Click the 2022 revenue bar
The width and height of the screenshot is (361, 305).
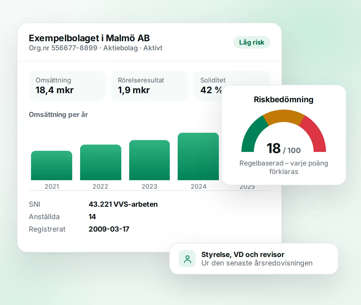tap(101, 162)
